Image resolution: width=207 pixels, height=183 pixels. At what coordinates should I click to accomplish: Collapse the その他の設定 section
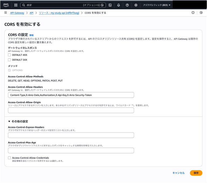tap(18, 121)
